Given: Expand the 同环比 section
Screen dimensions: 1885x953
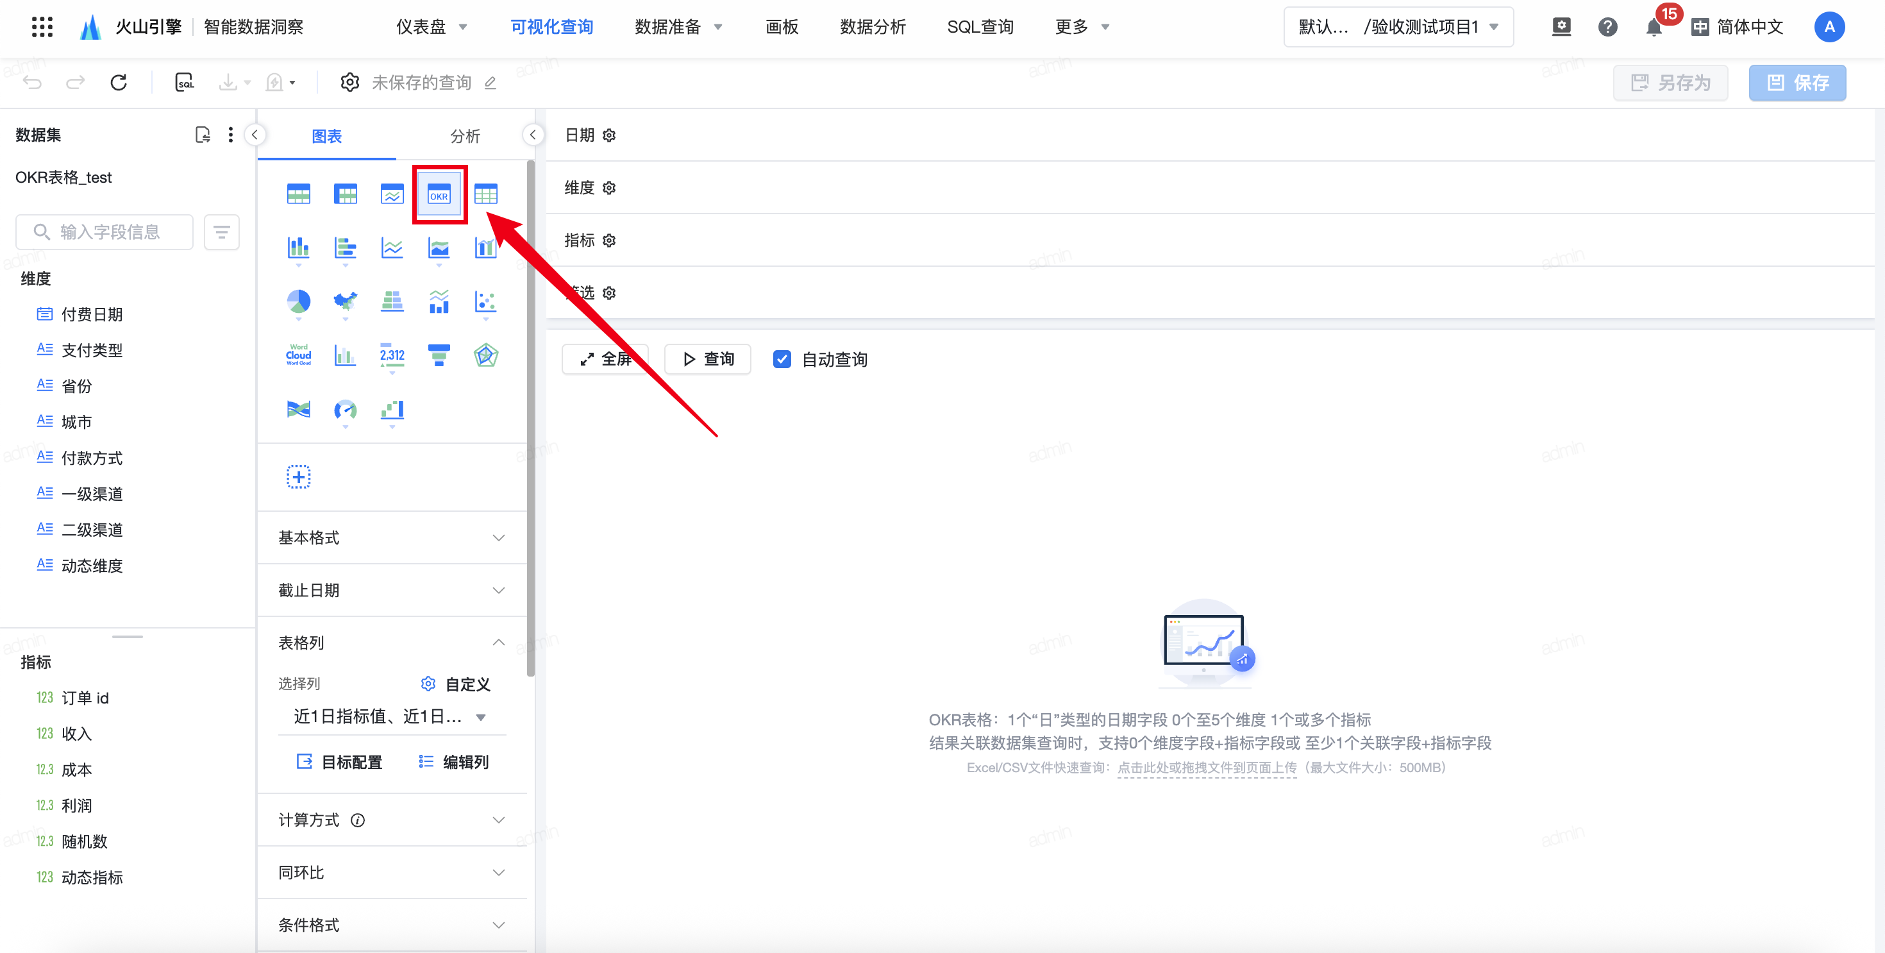Looking at the screenshot, I should coord(392,872).
